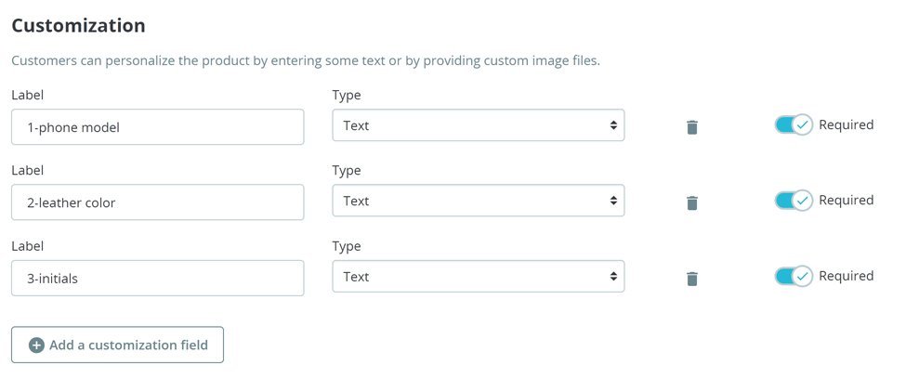Click the Label caption above 1-phone model
906x378 pixels.
click(x=28, y=95)
